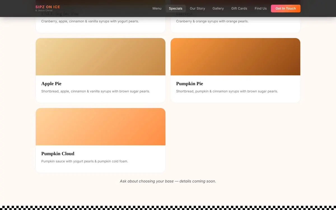Select the Specials nav item
The width and height of the screenshot is (336, 210).
pyautogui.click(x=176, y=8)
